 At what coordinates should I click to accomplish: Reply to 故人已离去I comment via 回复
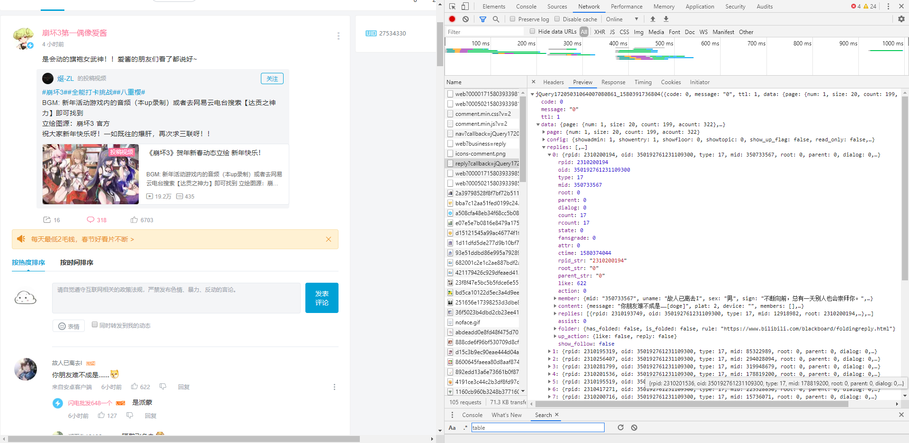[184, 387]
